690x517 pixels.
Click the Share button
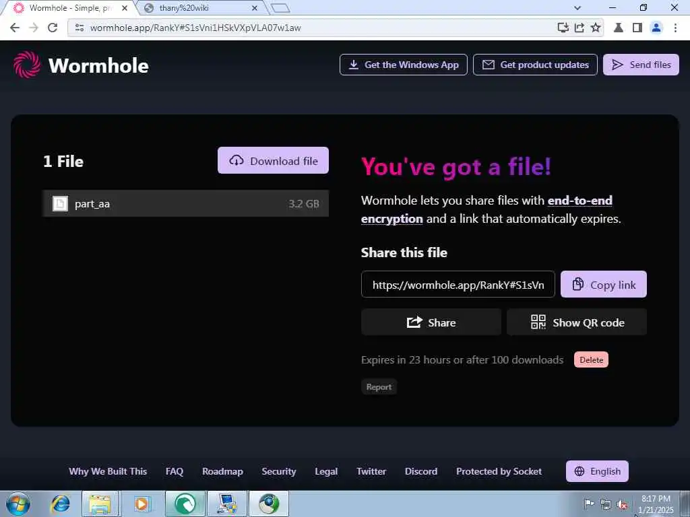[x=431, y=322]
